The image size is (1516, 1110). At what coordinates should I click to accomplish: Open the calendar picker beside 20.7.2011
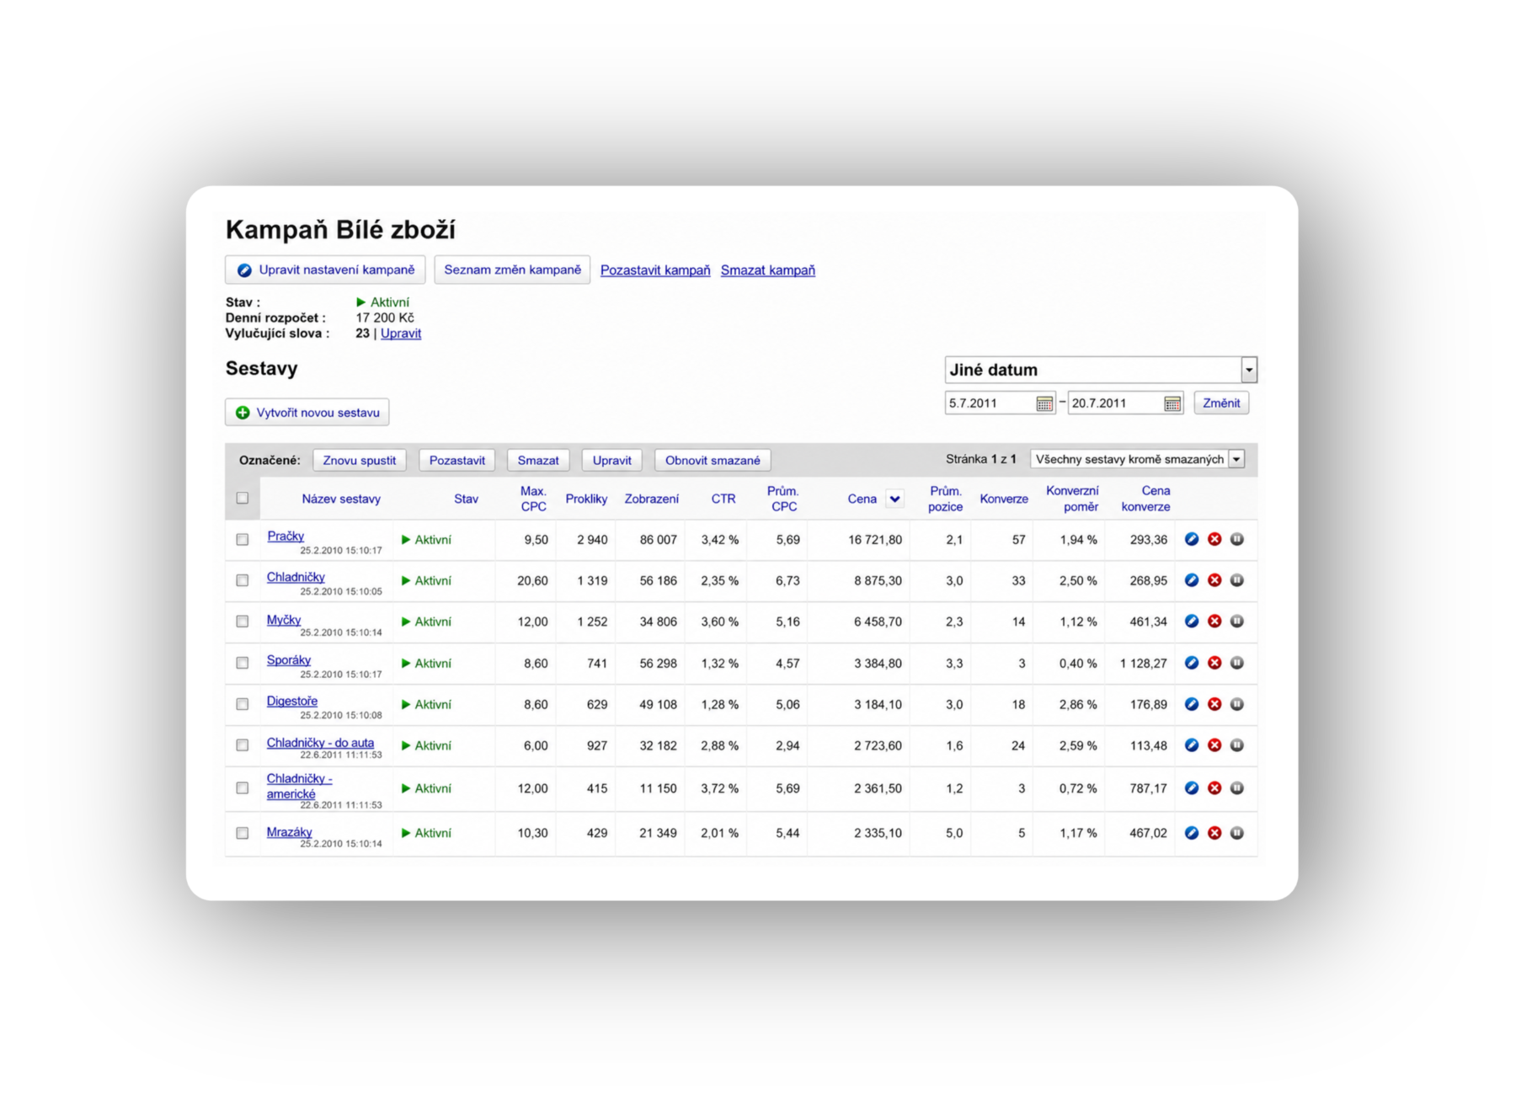[x=1172, y=403]
